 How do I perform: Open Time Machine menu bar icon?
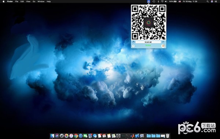pos(154,1)
